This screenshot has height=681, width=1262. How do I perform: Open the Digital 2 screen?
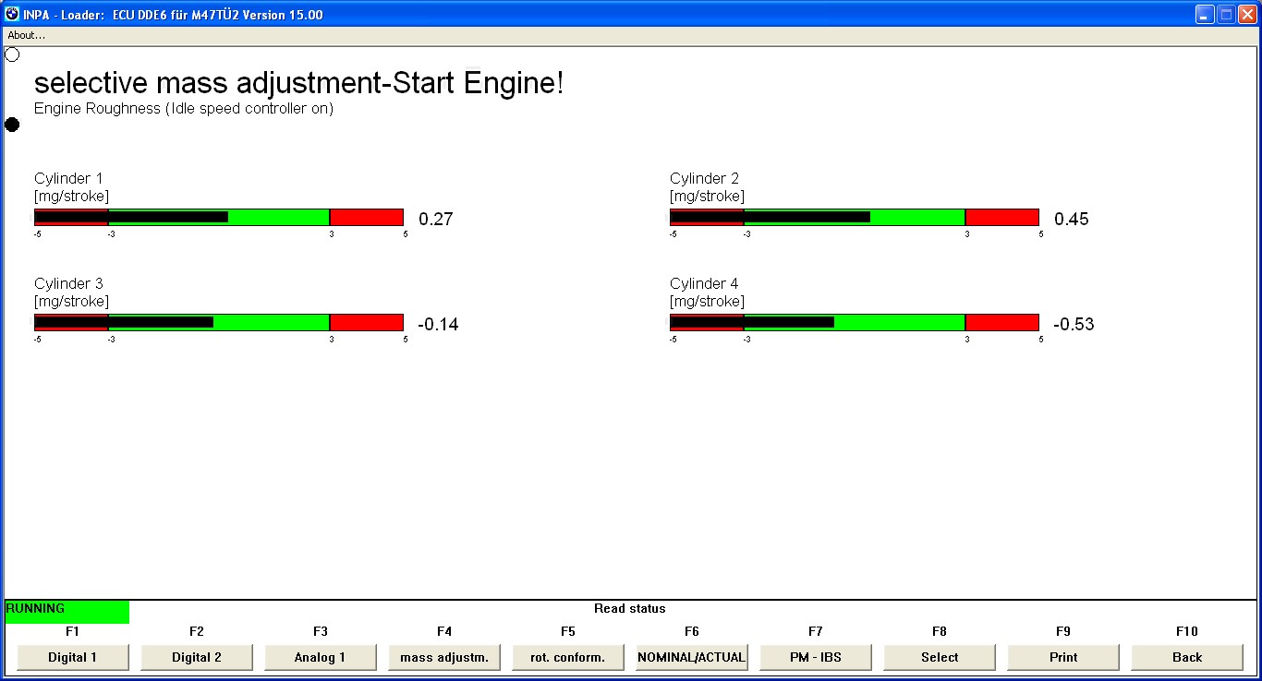pyautogui.click(x=197, y=657)
